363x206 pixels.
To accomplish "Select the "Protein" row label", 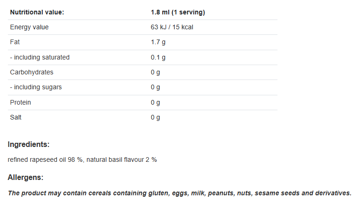I will [20, 102].
